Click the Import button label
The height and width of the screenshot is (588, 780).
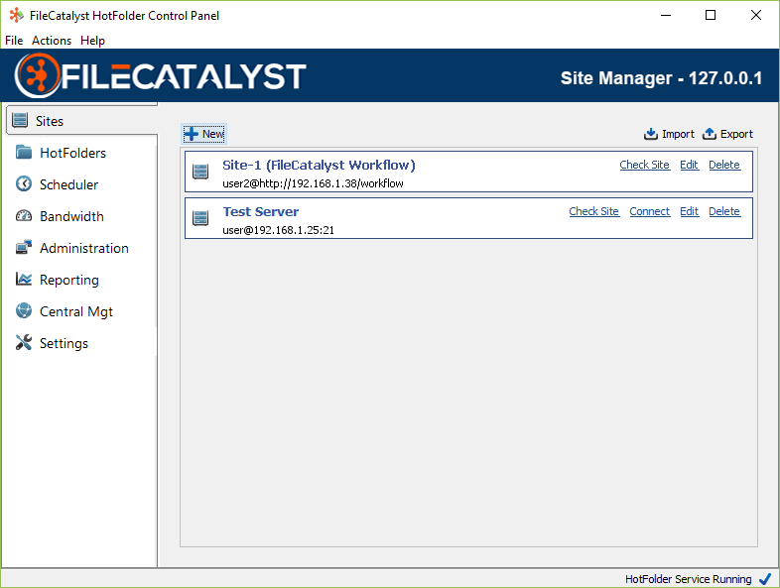point(678,134)
